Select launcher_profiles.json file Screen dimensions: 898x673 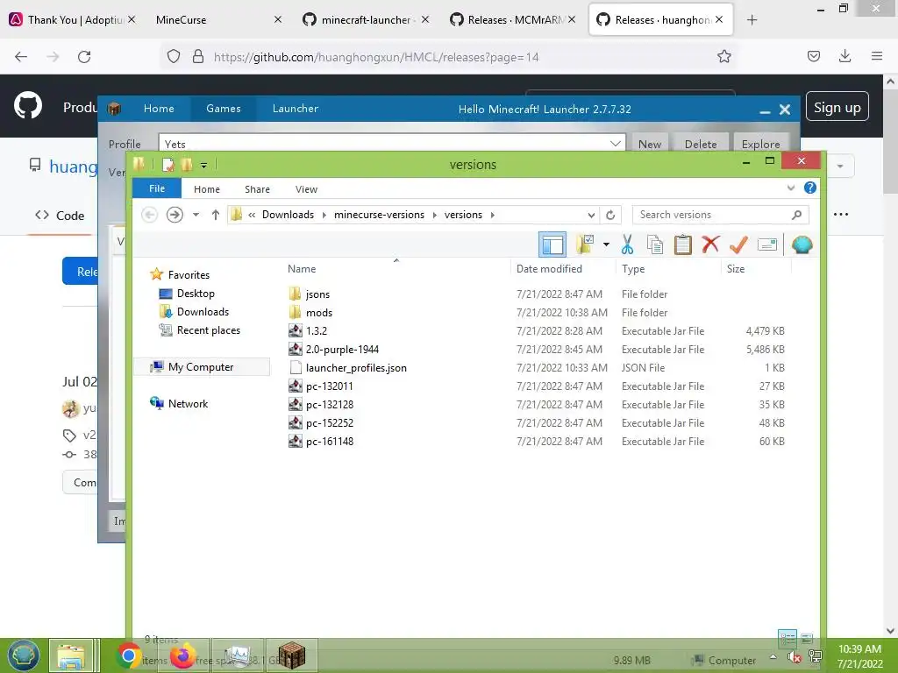(356, 368)
